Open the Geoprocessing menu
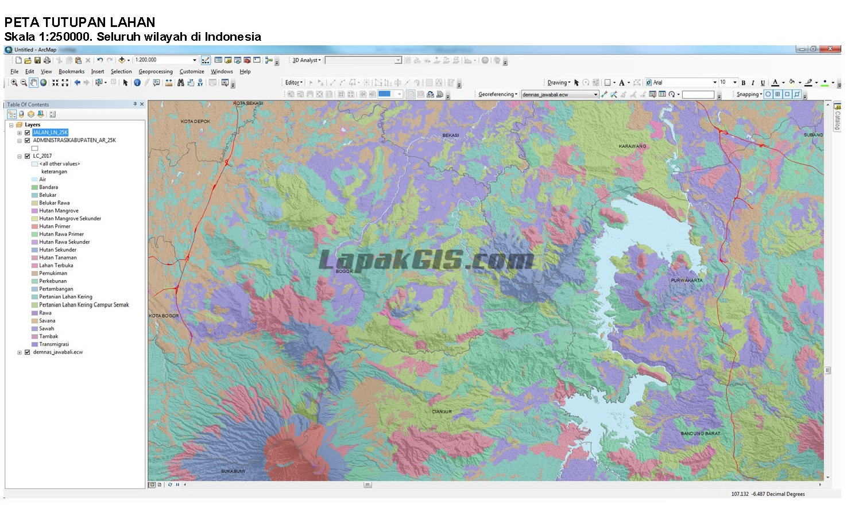This screenshot has height=524, width=855. click(x=155, y=71)
